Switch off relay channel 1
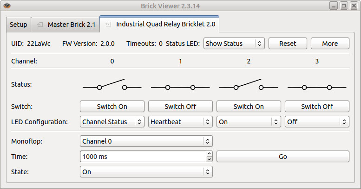 coord(180,107)
